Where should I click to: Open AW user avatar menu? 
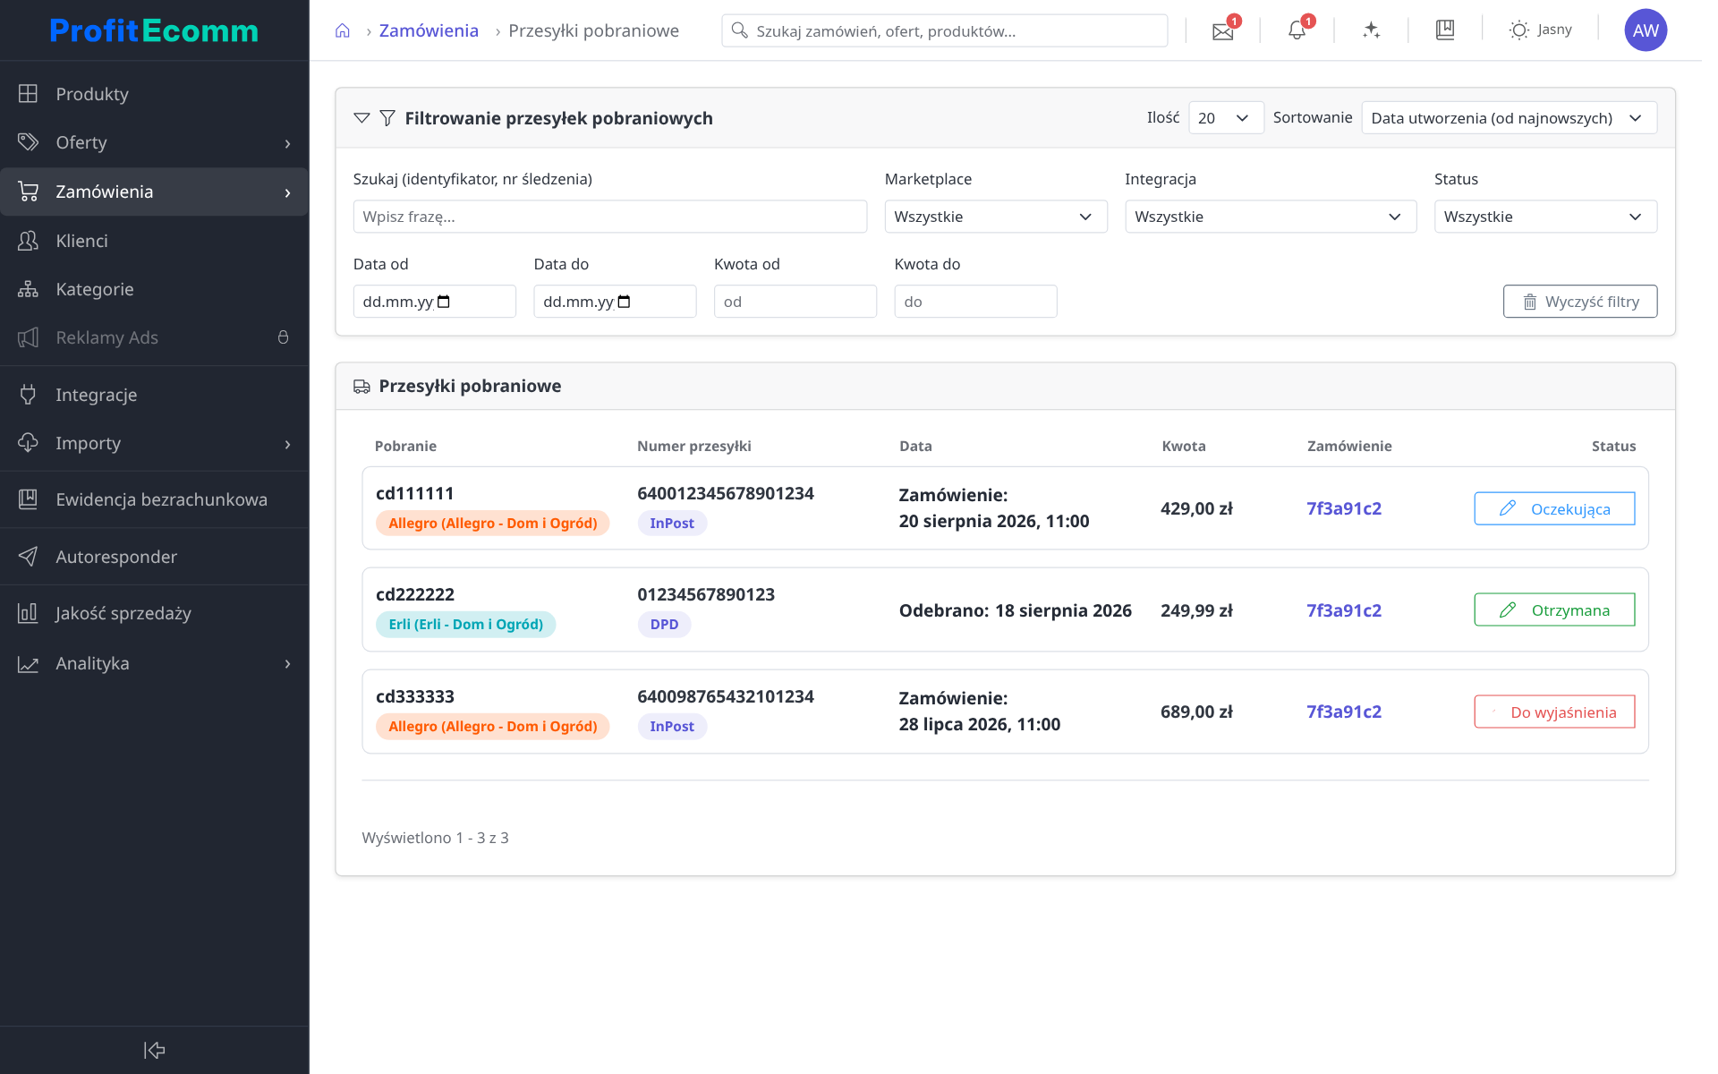tap(1645, 30)
